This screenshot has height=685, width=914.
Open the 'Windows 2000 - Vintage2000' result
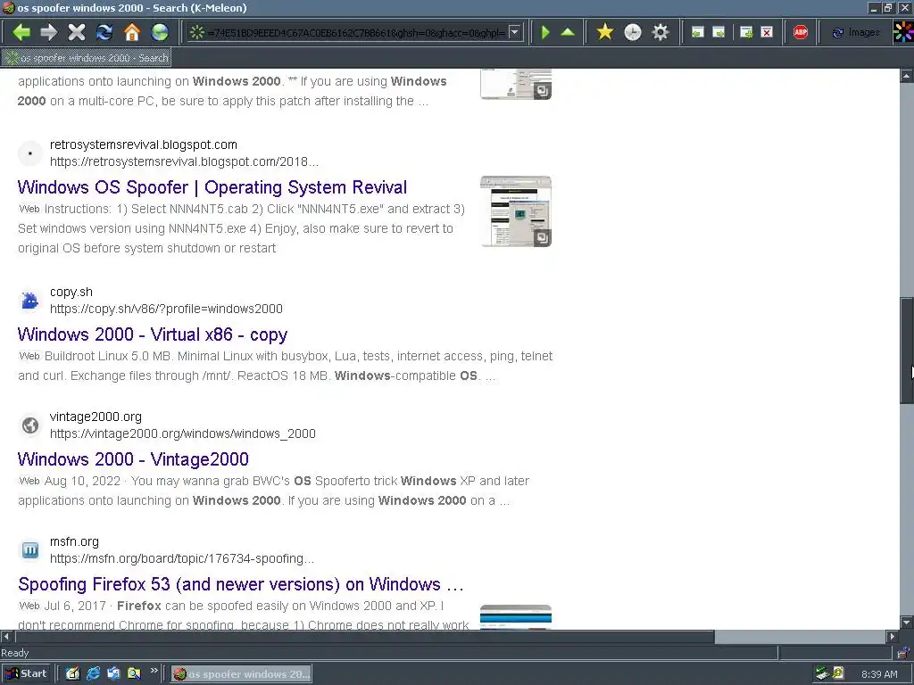coord(133,459)
